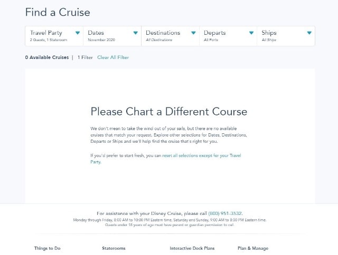Click the Destinations teal arrow icon
Image resolution: width=338 pixels, height=255 pixels.
(193, 33)
